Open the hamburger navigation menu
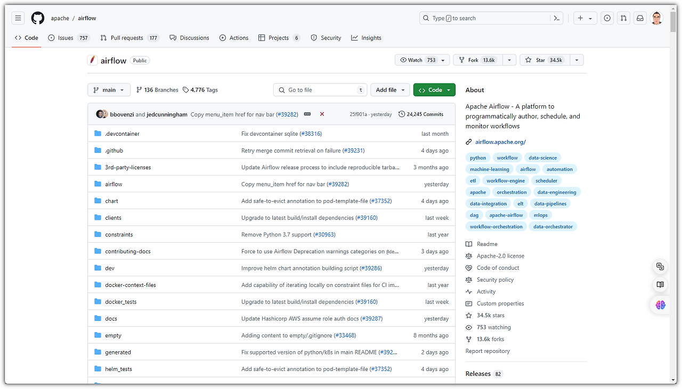Image resolution: width=682 pixels, height=389 pixels. (x=18, y=18)
